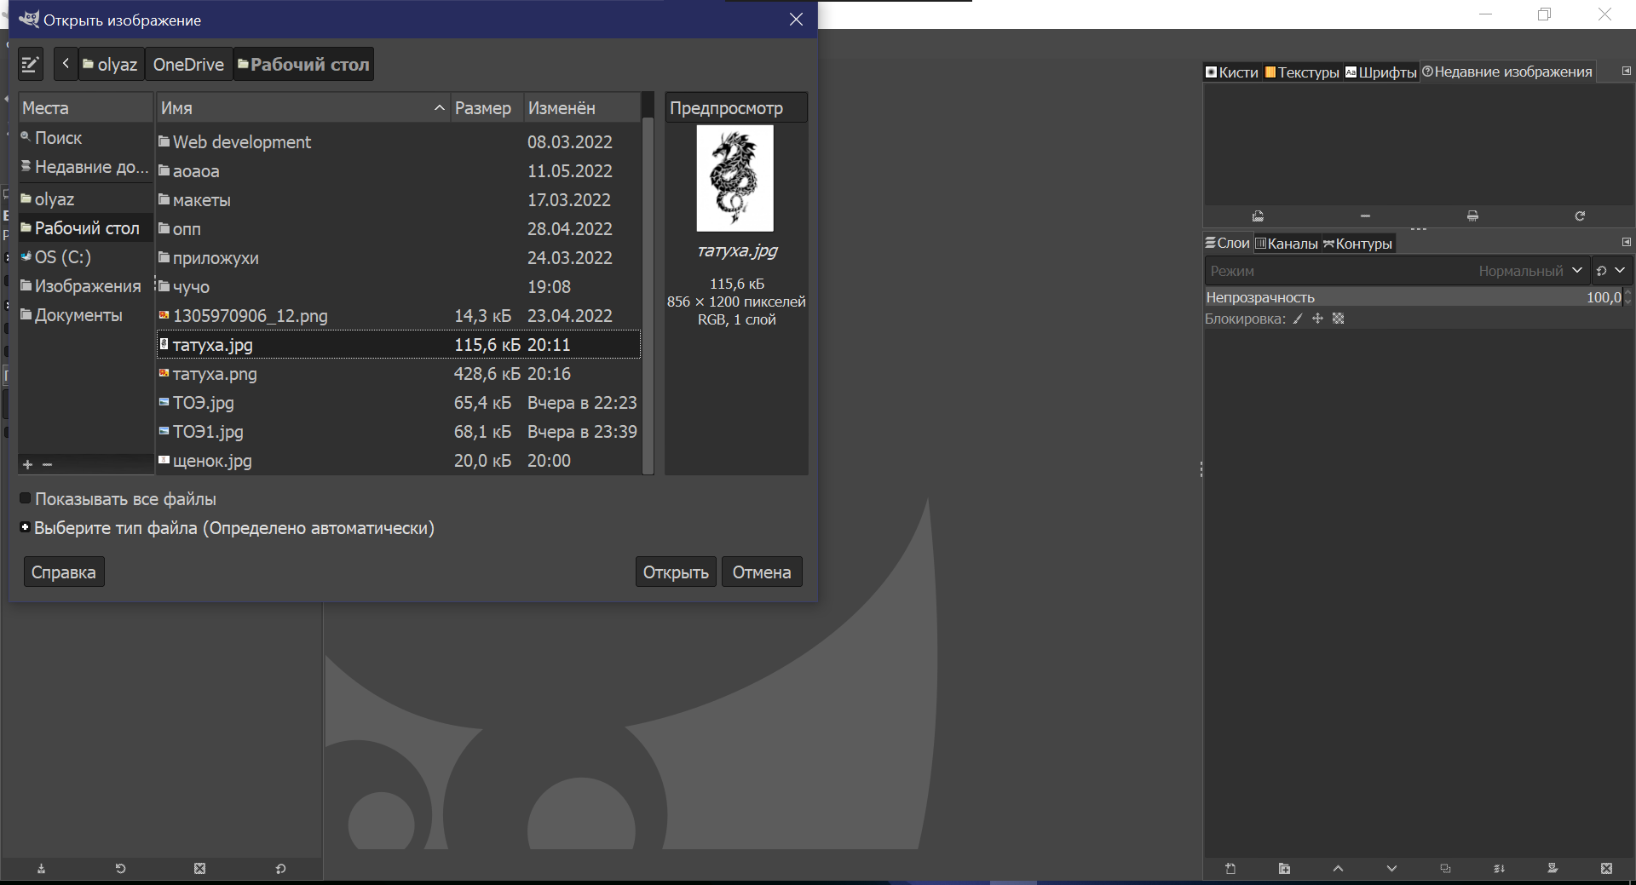Image resolution: width=1636 pixels, height=885 pixels.
Task: Sort files by 'Размер' column header
Action: point(486,108)
